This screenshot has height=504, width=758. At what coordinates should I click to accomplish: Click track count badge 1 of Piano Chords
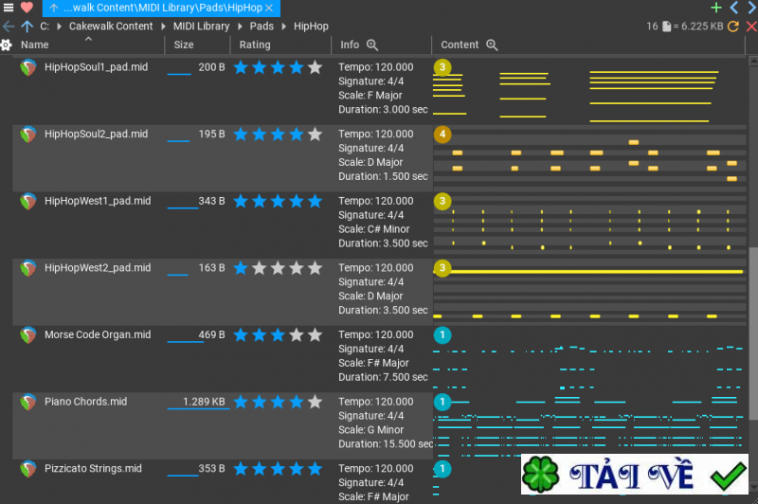(442, 402)
